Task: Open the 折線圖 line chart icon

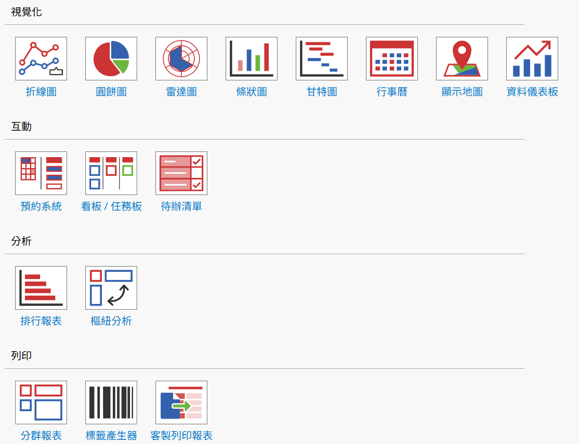Action: click(41, 59)
